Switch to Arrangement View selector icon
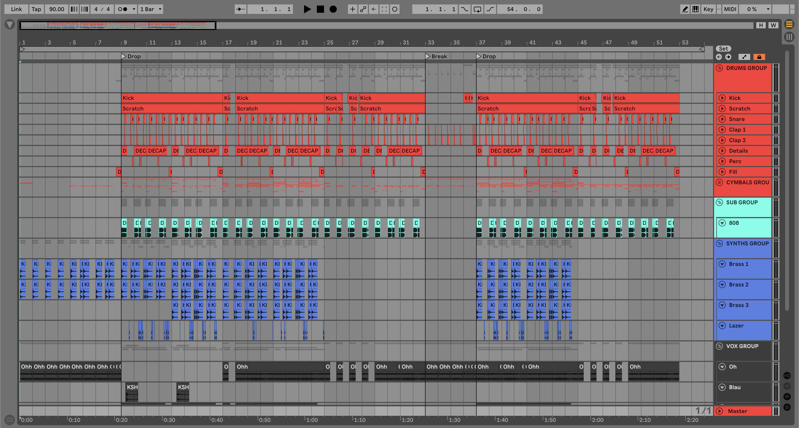 click(789, 24)
